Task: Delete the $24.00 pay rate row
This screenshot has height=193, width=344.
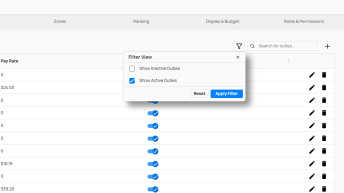Action: (x=324, y=87)
